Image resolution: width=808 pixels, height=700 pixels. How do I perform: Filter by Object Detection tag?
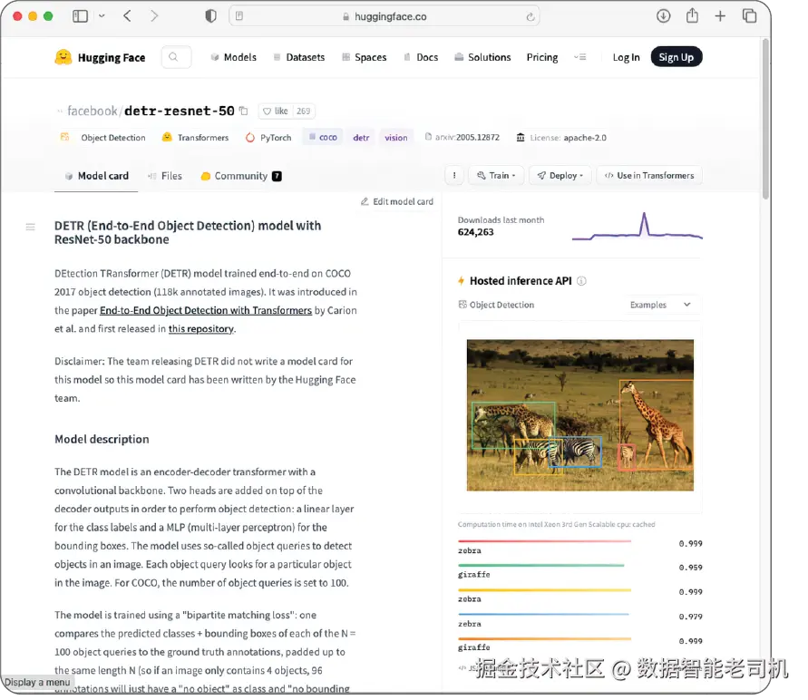tap(103, 138)
